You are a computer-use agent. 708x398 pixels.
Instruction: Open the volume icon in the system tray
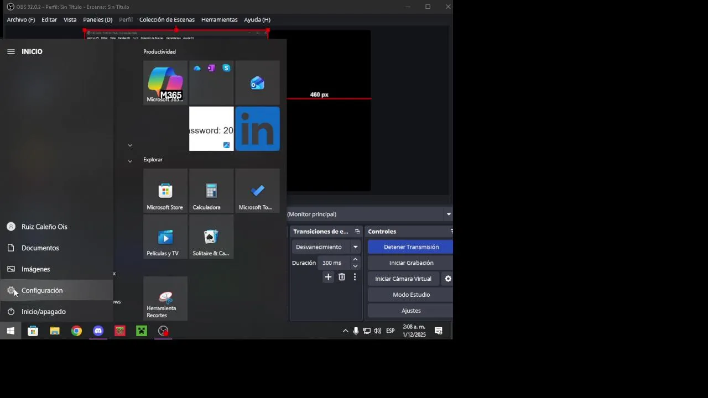(x=377, y=331)
